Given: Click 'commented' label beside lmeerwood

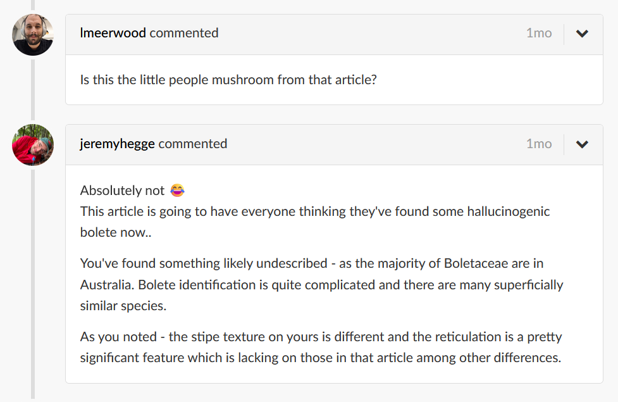Looking at the screenshot, I should coord(184,33).
